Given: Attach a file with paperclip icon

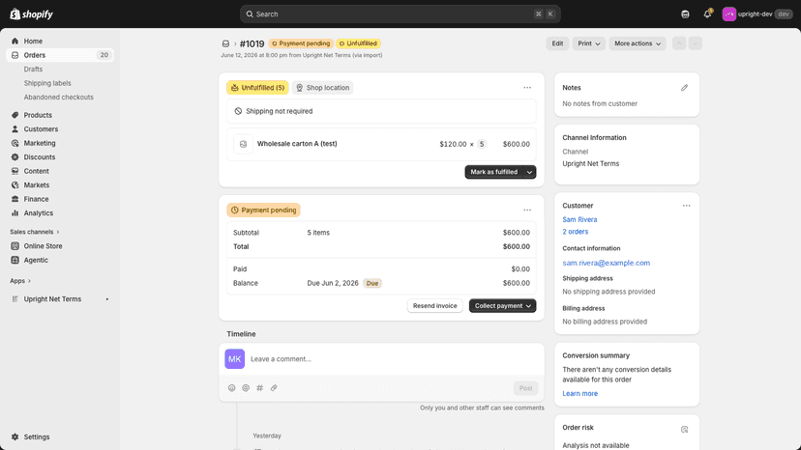Looking at the screenshot, I should (x=274, y=388).
